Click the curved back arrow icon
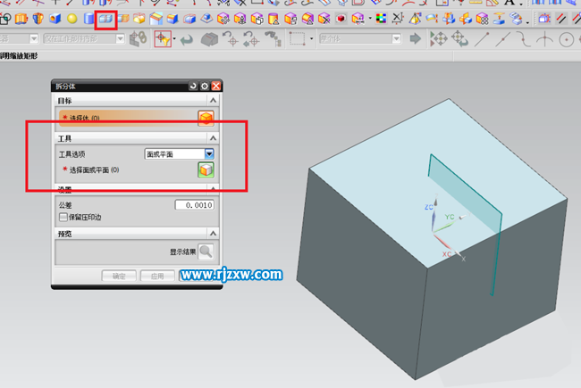This screenshot has width=581, height=388. coord(187,39)
